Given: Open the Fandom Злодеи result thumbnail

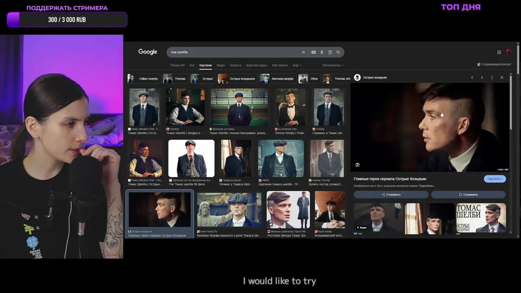Looking at the screenshot, I should pos(185,107).
